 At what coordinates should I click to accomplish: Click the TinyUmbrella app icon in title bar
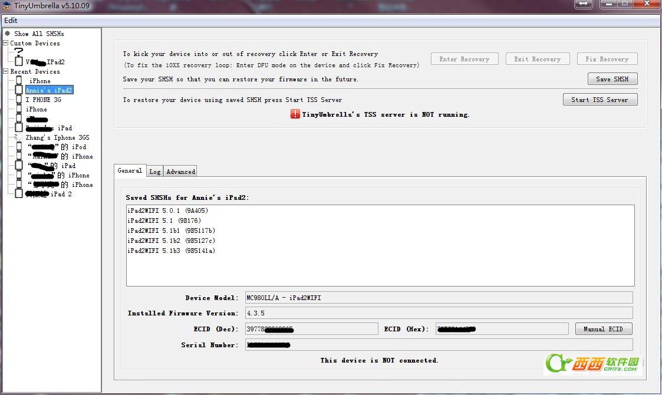(6, 5)
